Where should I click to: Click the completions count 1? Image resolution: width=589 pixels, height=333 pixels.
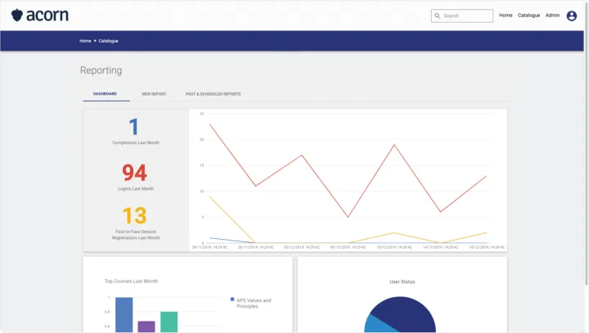point(133,127)
